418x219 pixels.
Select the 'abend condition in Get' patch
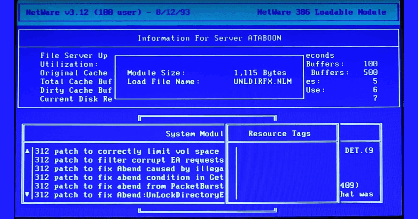point(129,177)
